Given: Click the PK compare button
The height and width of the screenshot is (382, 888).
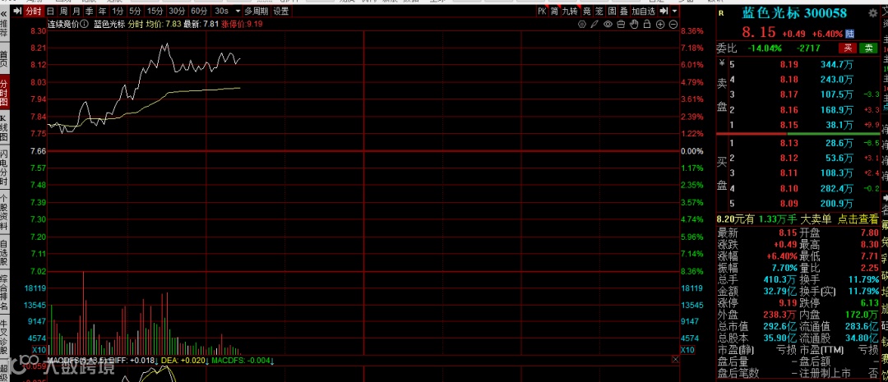Looking at the screenshot, I should tap(542, 12).
